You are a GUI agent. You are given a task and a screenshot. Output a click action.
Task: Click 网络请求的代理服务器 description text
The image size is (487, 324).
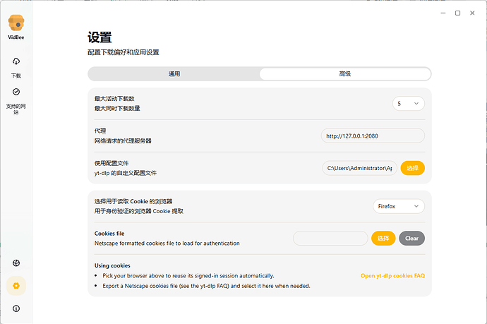pos(123,140)
